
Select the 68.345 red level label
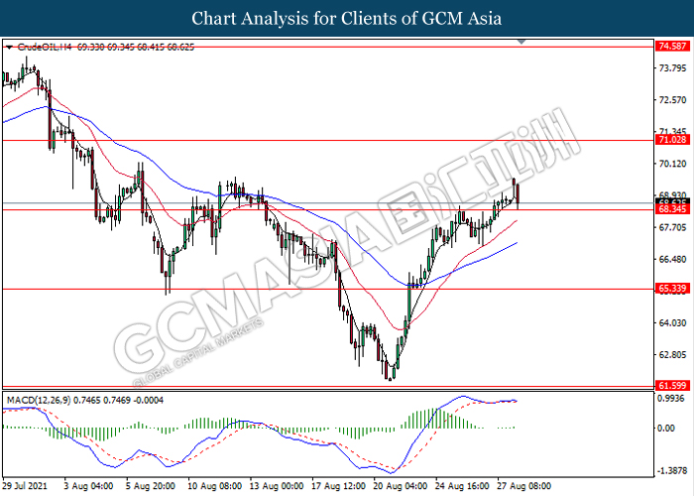point(673,209)
